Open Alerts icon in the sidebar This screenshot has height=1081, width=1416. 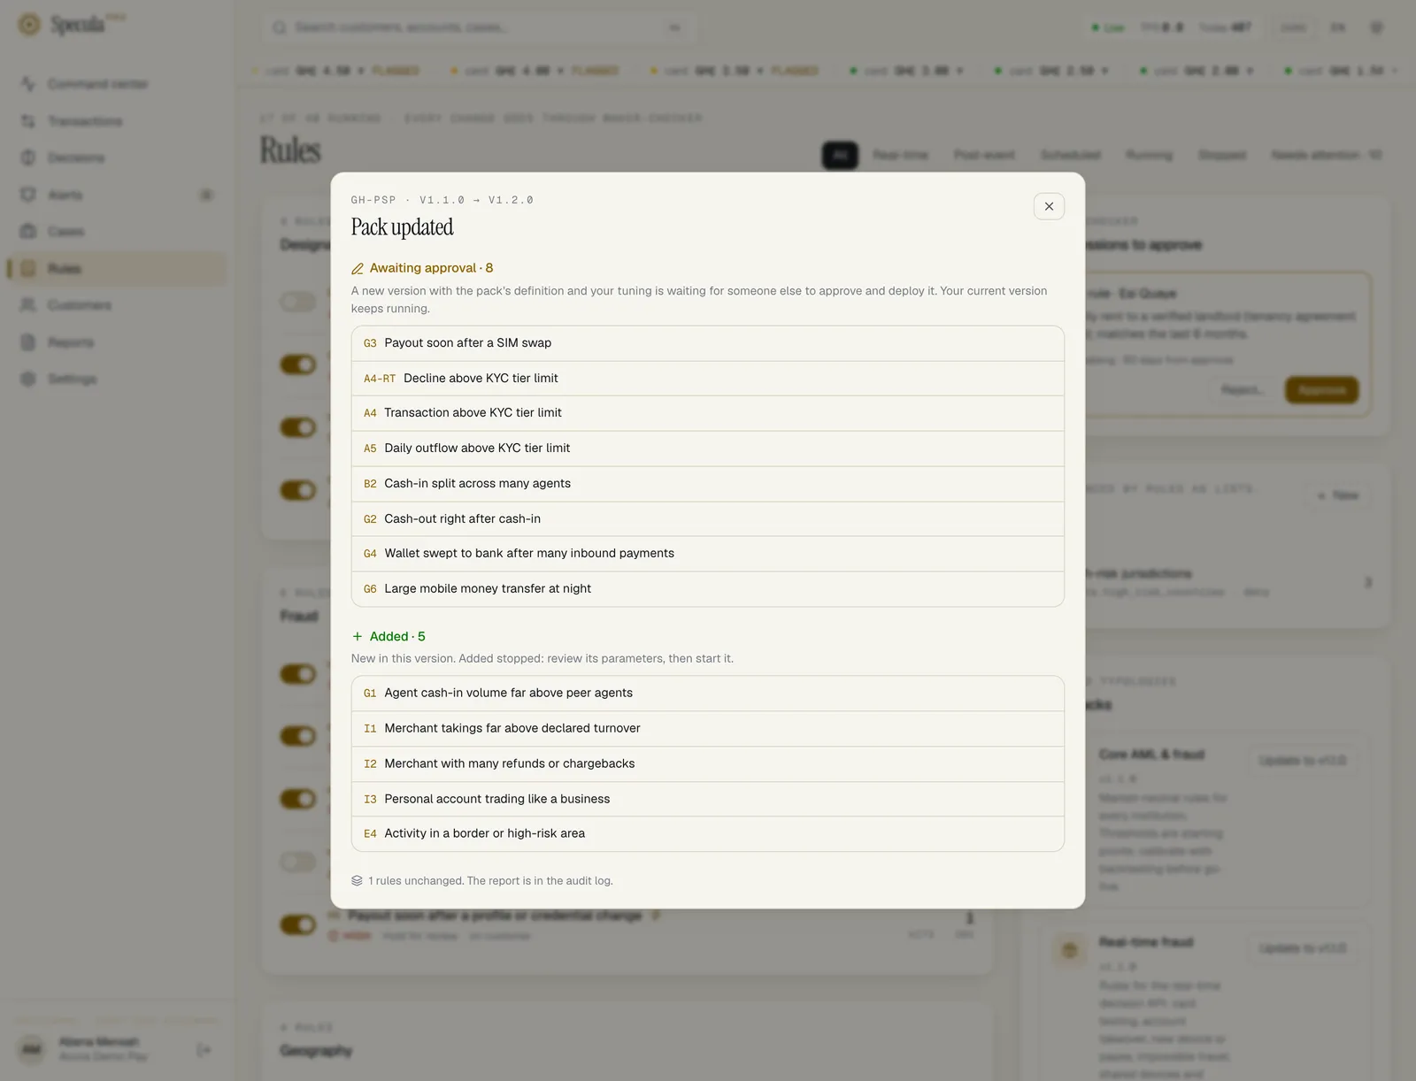[x=28, y=195]
